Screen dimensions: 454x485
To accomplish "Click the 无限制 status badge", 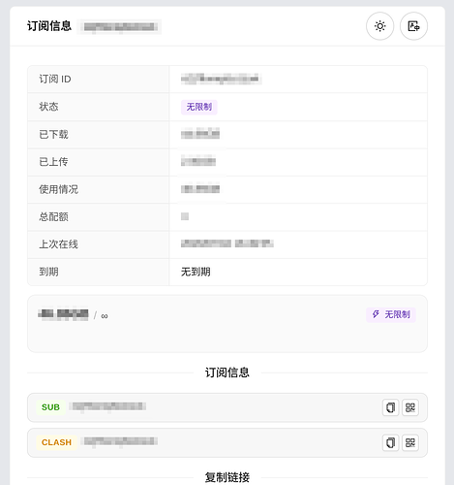I will 199,107.
